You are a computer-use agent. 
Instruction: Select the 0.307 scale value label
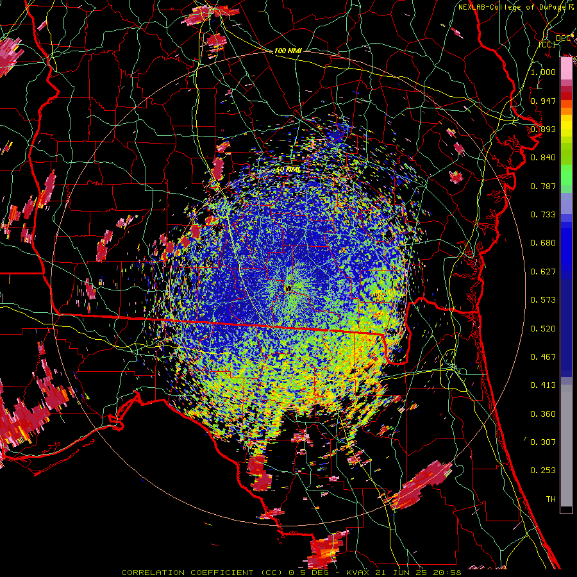543,442
